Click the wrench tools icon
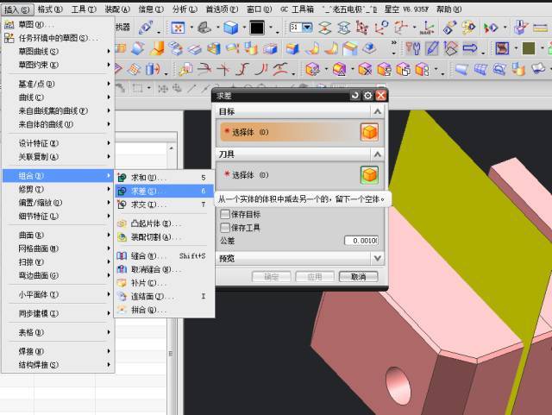The height and width of the screenshot is (415, 552). pos(413,48)
